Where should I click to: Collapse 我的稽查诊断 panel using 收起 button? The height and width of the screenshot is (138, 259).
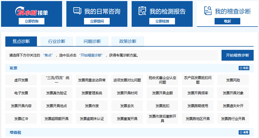click(x=227, y=21)
